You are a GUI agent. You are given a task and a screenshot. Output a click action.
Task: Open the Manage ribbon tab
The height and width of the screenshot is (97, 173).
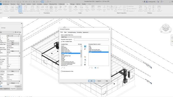click(72, 4)
